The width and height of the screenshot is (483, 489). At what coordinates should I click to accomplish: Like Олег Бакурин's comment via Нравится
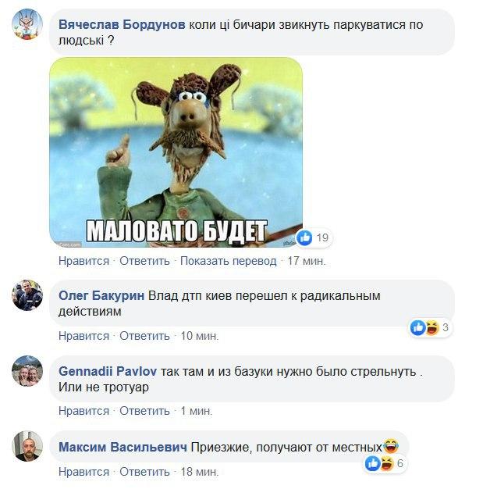83,336
